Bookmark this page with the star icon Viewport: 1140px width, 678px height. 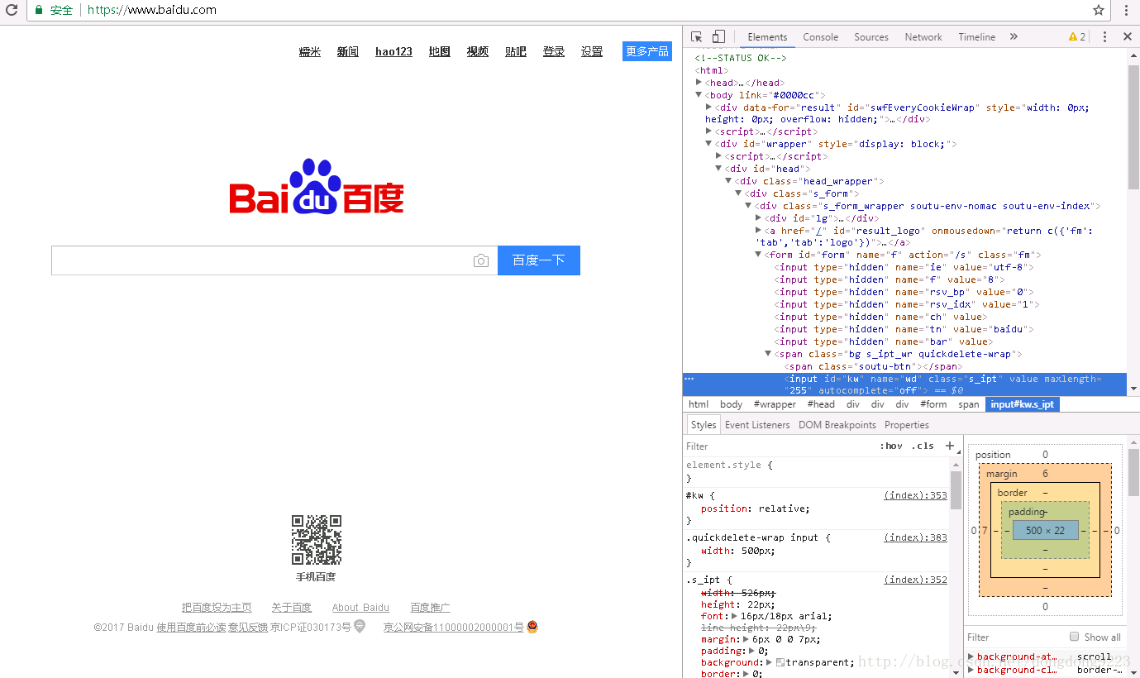1099,10
